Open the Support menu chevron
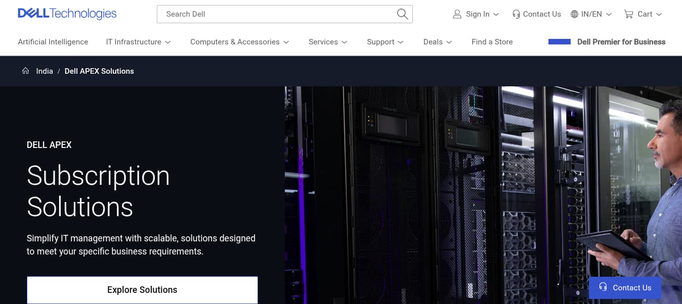This screenshot has width=682, height=304. point(401,42)
